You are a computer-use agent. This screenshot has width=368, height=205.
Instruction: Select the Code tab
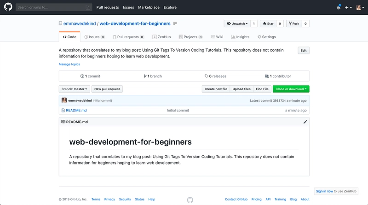point(69,37)
